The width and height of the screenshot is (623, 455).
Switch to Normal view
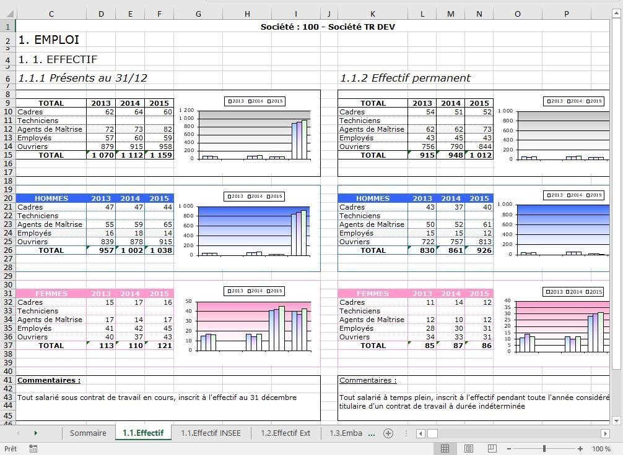pos(445,449)
